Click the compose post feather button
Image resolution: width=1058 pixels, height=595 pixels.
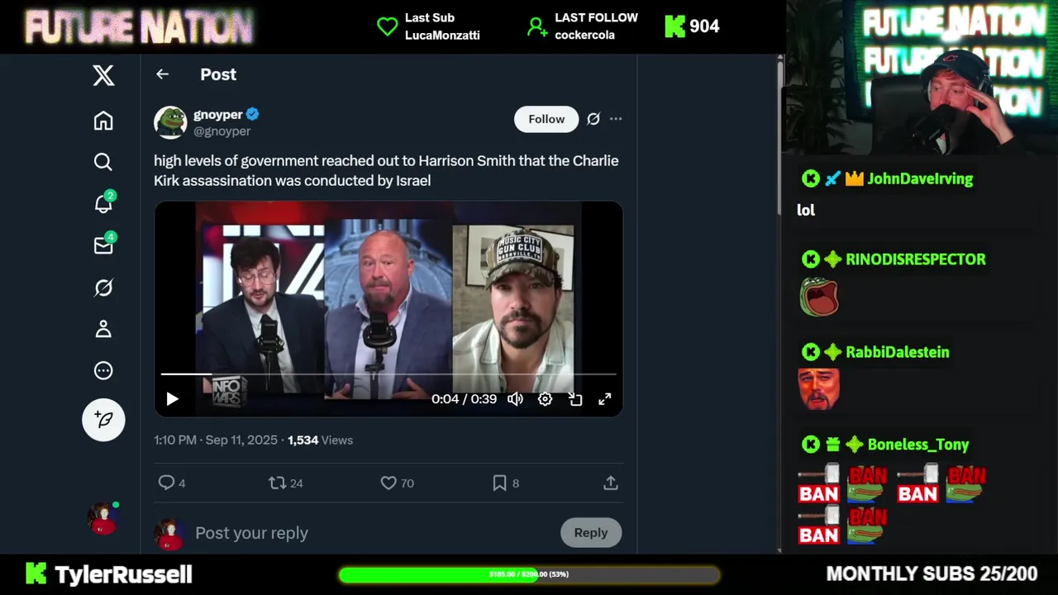pos(103,420)
